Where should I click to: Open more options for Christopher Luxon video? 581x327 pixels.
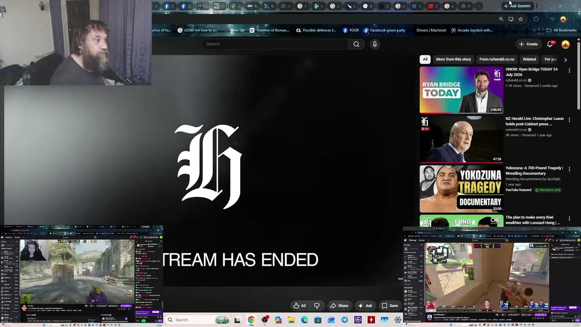[x=569, y=119]
